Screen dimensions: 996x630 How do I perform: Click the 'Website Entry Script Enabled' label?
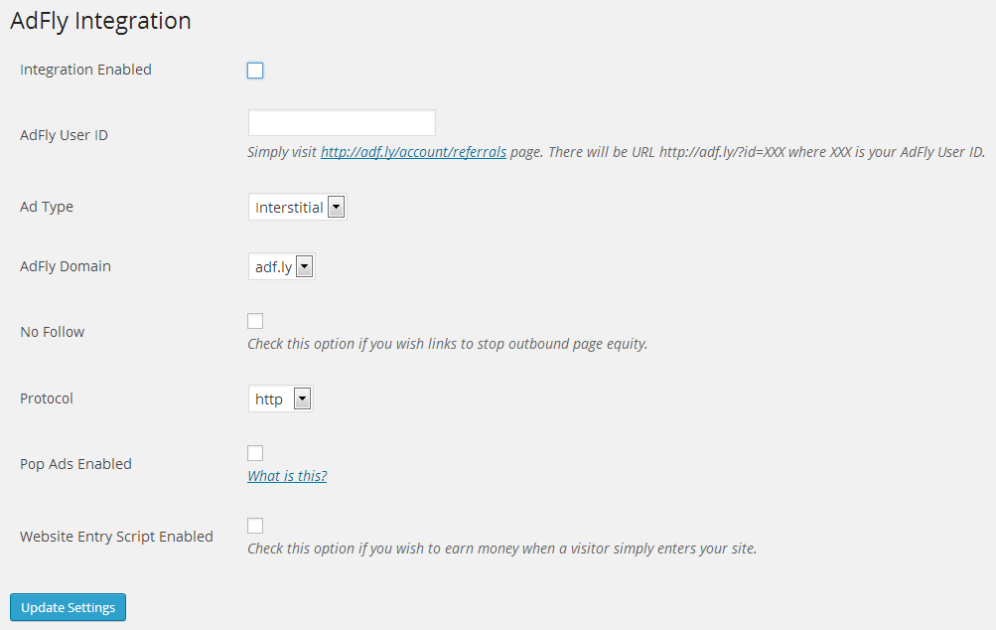click(x=116, y=537)
